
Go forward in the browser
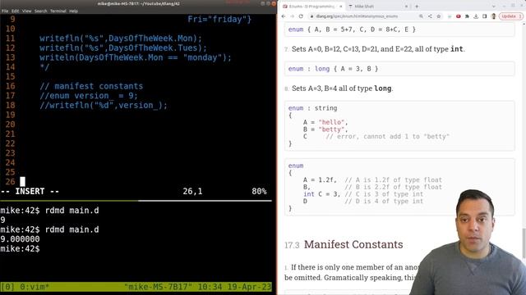pos(293,16)
